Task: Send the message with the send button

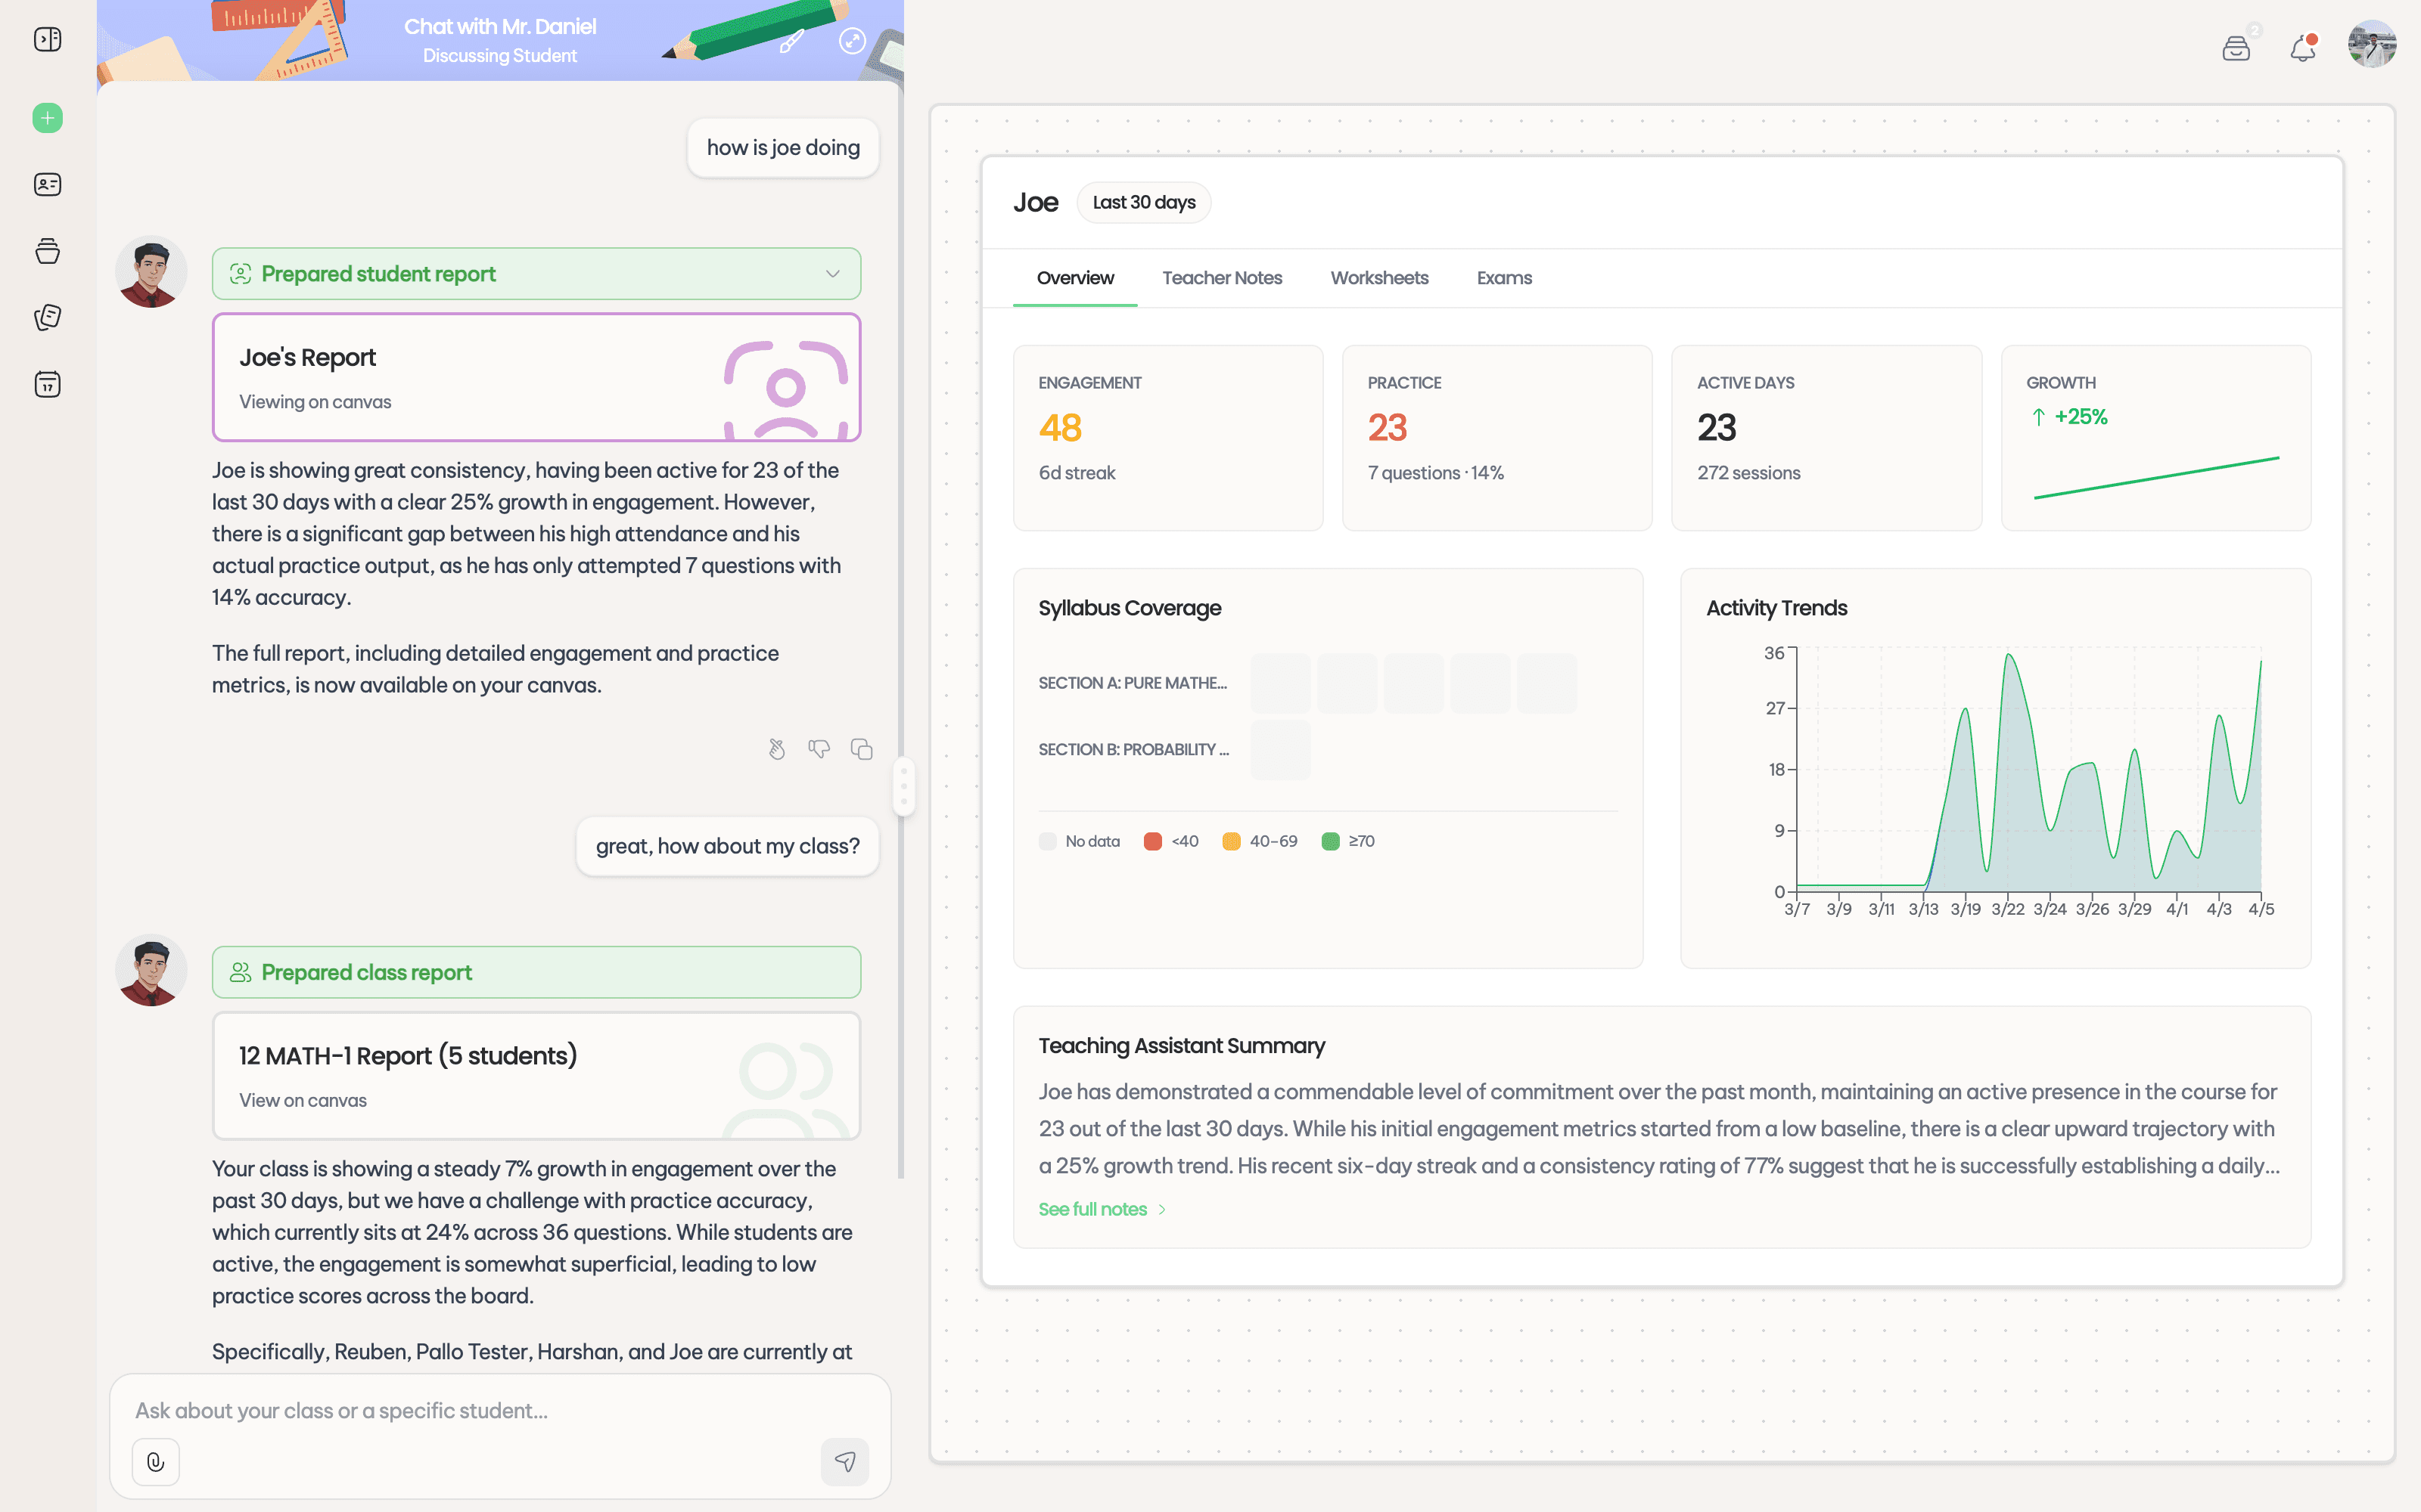Action: pos(845,1461)
